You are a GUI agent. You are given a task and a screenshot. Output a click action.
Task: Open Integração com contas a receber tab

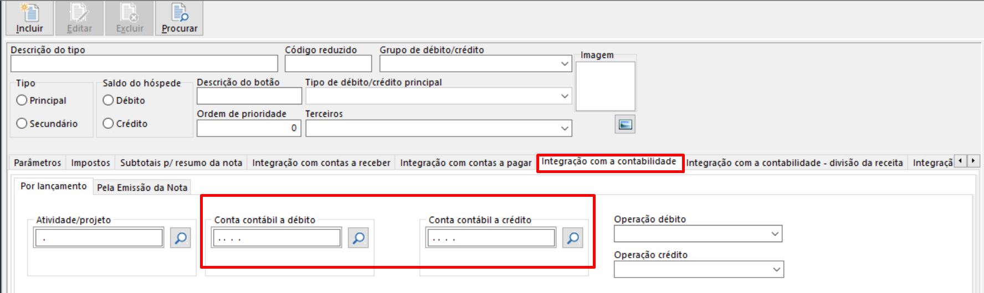[321, 163]
